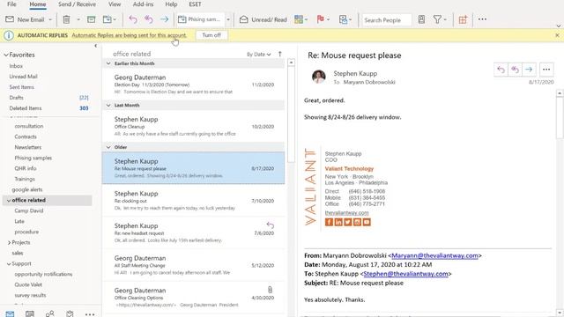This screenshot has width=564, height=317.
Task: Open the thevaliantway.com signature link
Action: pos(346,213)
